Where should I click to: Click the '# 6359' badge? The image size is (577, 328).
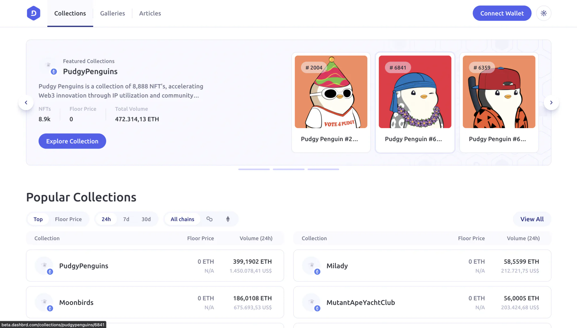(482, 68)
